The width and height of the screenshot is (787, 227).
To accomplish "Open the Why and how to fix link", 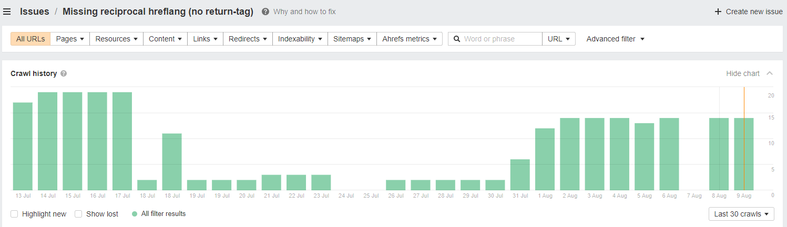I will (304, 12).
